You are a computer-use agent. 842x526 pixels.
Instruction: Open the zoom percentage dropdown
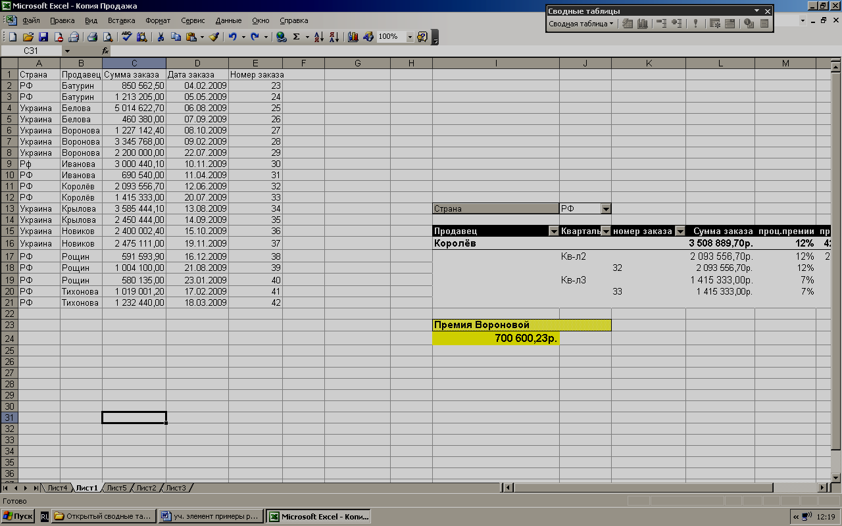(x=410, y=37)
